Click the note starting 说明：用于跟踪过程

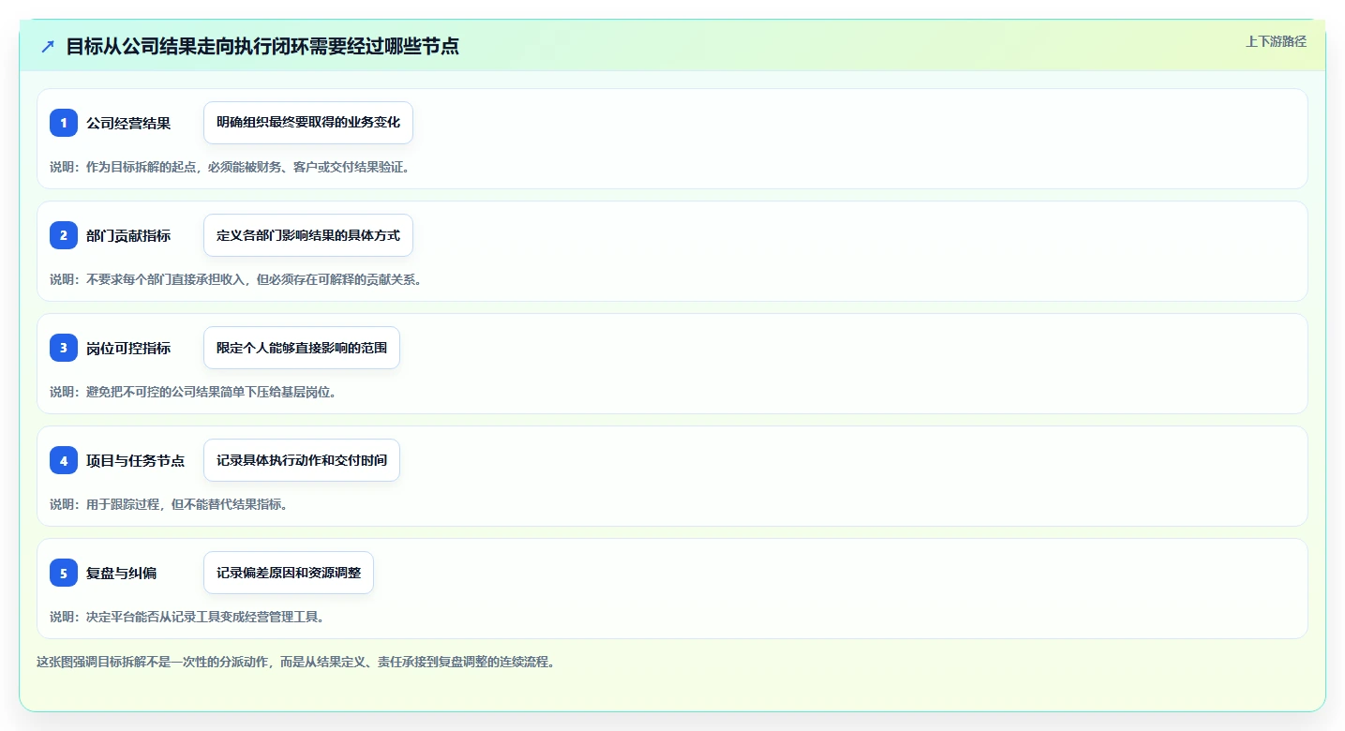(x=169, y=504)
